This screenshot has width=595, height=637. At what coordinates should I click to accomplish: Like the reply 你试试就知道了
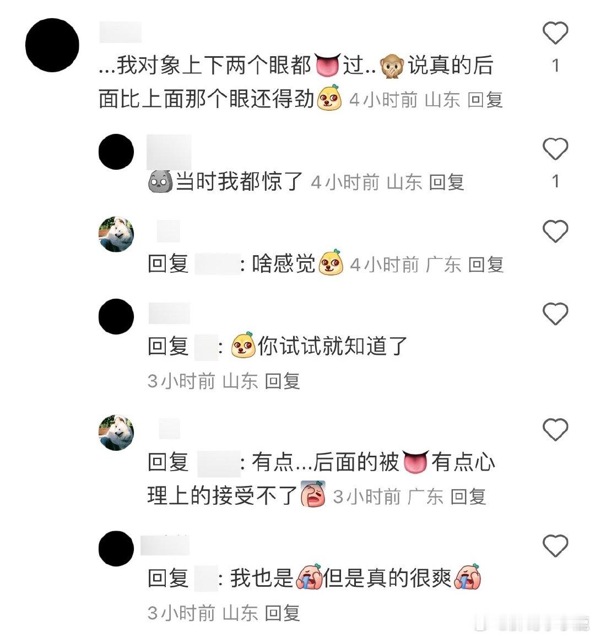click(x=555, y=314)
